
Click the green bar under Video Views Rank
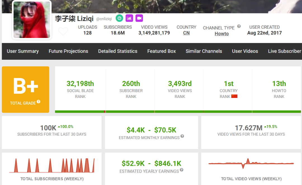click(x=179, y=112)
